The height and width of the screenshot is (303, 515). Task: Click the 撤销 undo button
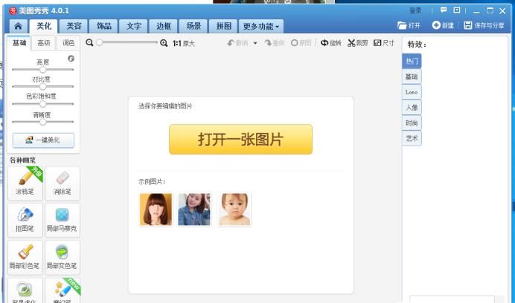pos(237,43)
